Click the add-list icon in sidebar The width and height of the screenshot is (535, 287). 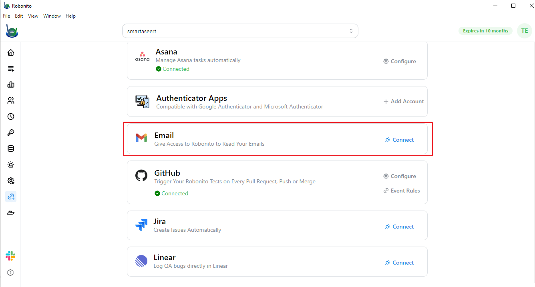click(11, 69)
